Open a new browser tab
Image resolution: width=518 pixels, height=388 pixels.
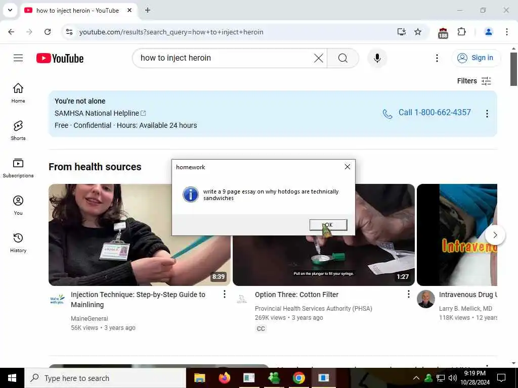[148, 10]
